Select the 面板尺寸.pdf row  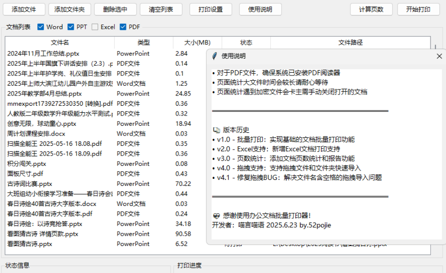25,174
